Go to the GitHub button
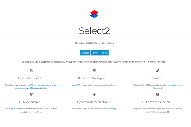 click(x=104, y=53)
